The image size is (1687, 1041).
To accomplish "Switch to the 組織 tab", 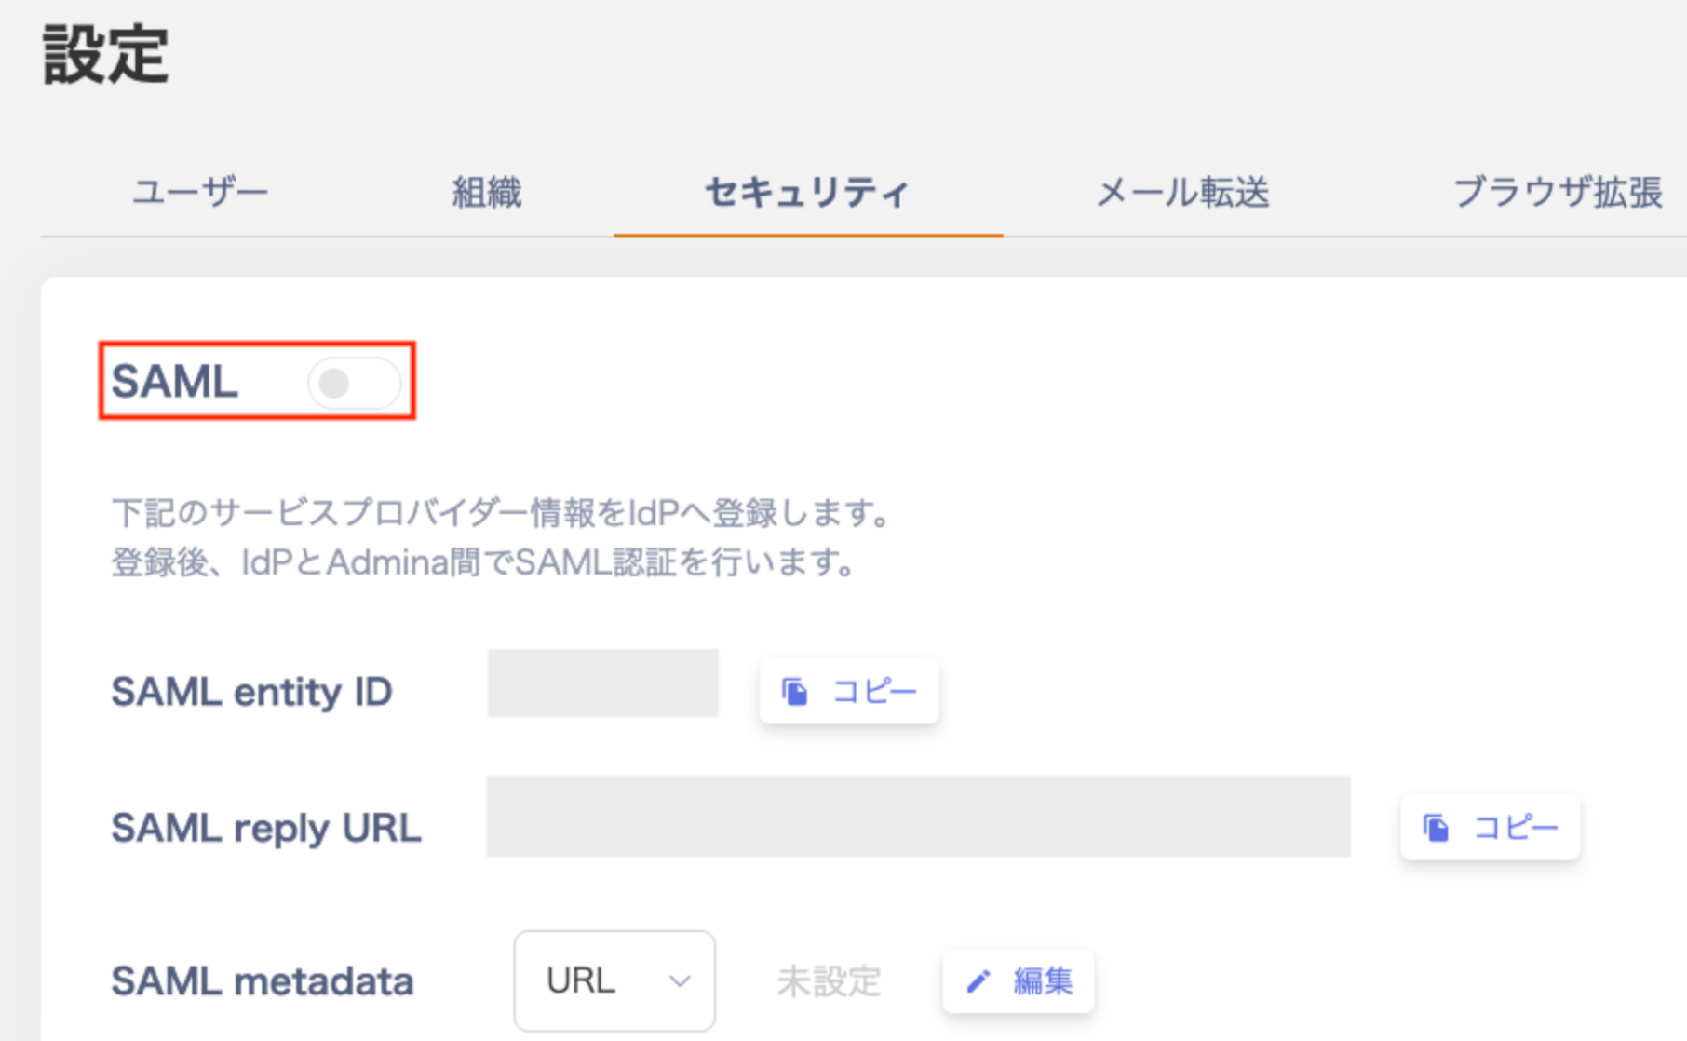I will coord(487,193).
